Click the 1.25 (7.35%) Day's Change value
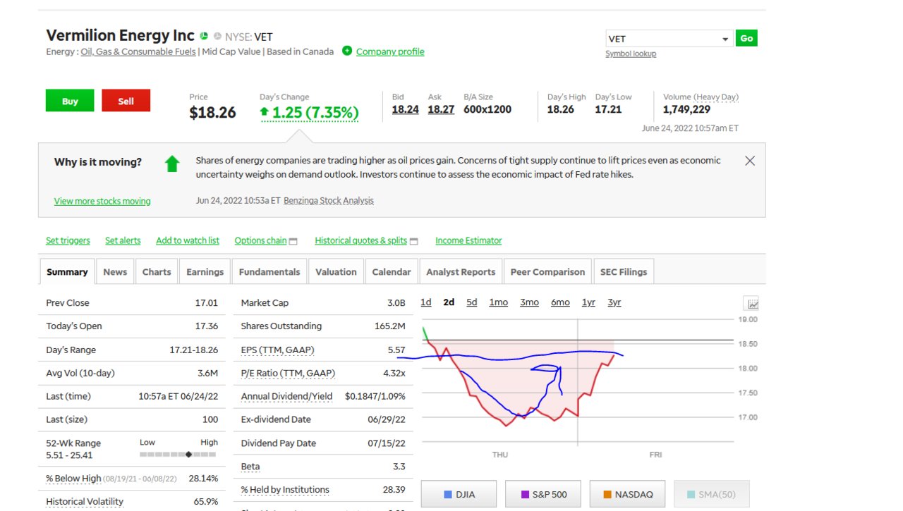 (315, 113)
